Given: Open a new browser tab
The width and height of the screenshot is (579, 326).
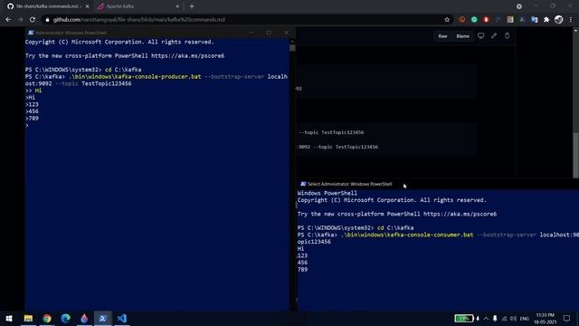Looking at the screenshot, I should [192, 6].
